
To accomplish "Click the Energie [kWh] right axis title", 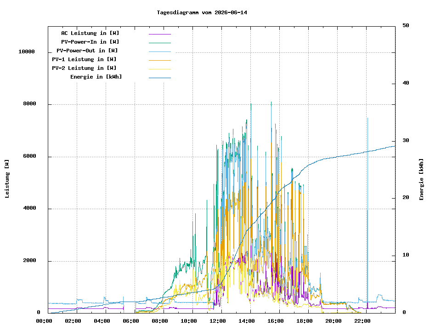I will [x=421, y=179].
